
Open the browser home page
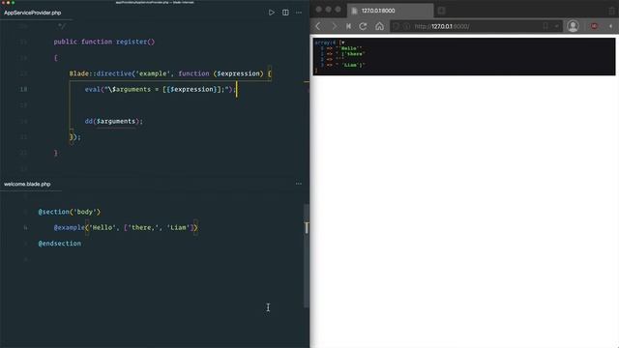pos(379,26)
